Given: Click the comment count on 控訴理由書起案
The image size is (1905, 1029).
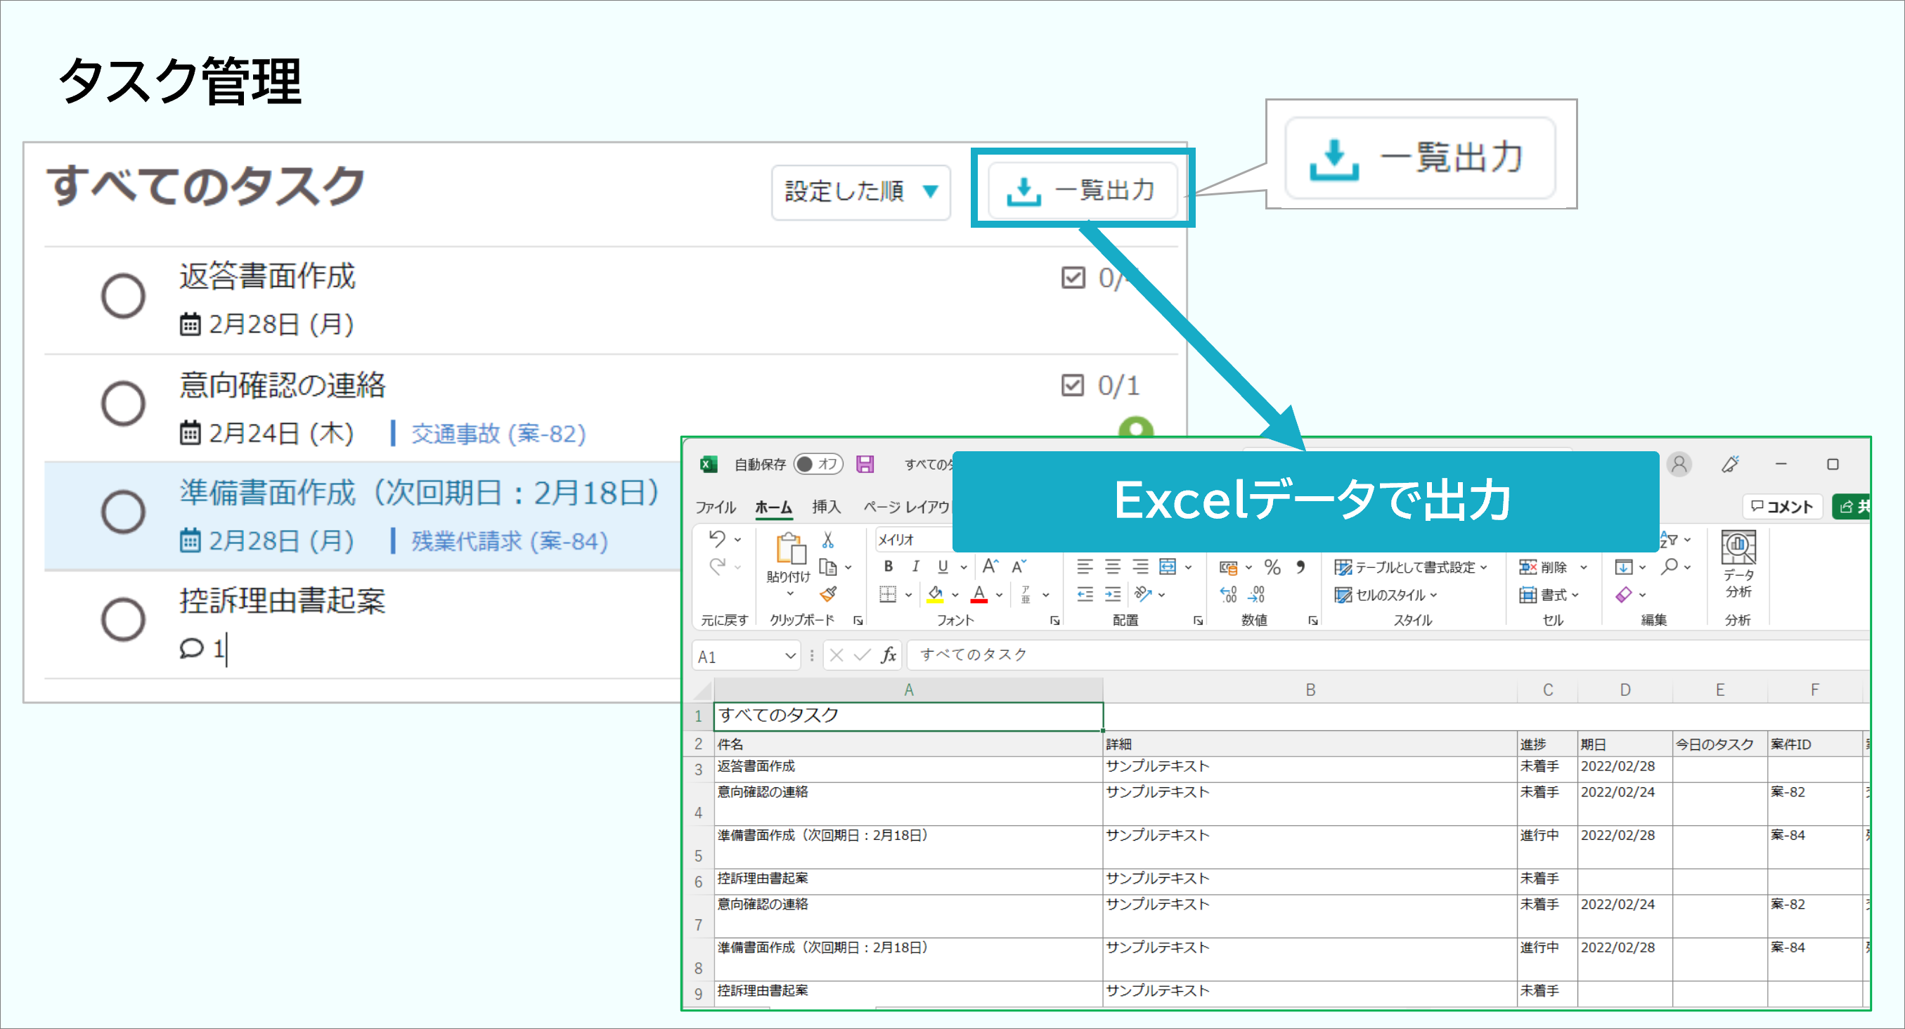Looking at the screenshot, I should tap(202, 649).
